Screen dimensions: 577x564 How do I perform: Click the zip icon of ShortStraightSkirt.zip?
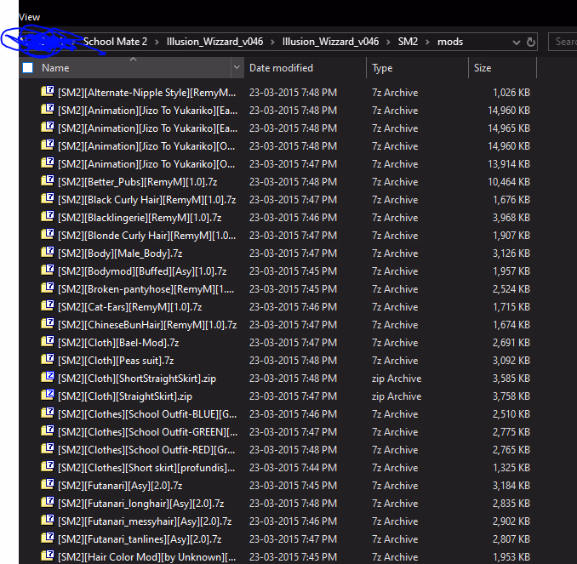[47, 377]
